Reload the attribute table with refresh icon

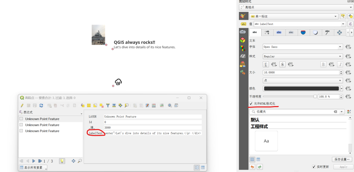(x=41, y=105)
